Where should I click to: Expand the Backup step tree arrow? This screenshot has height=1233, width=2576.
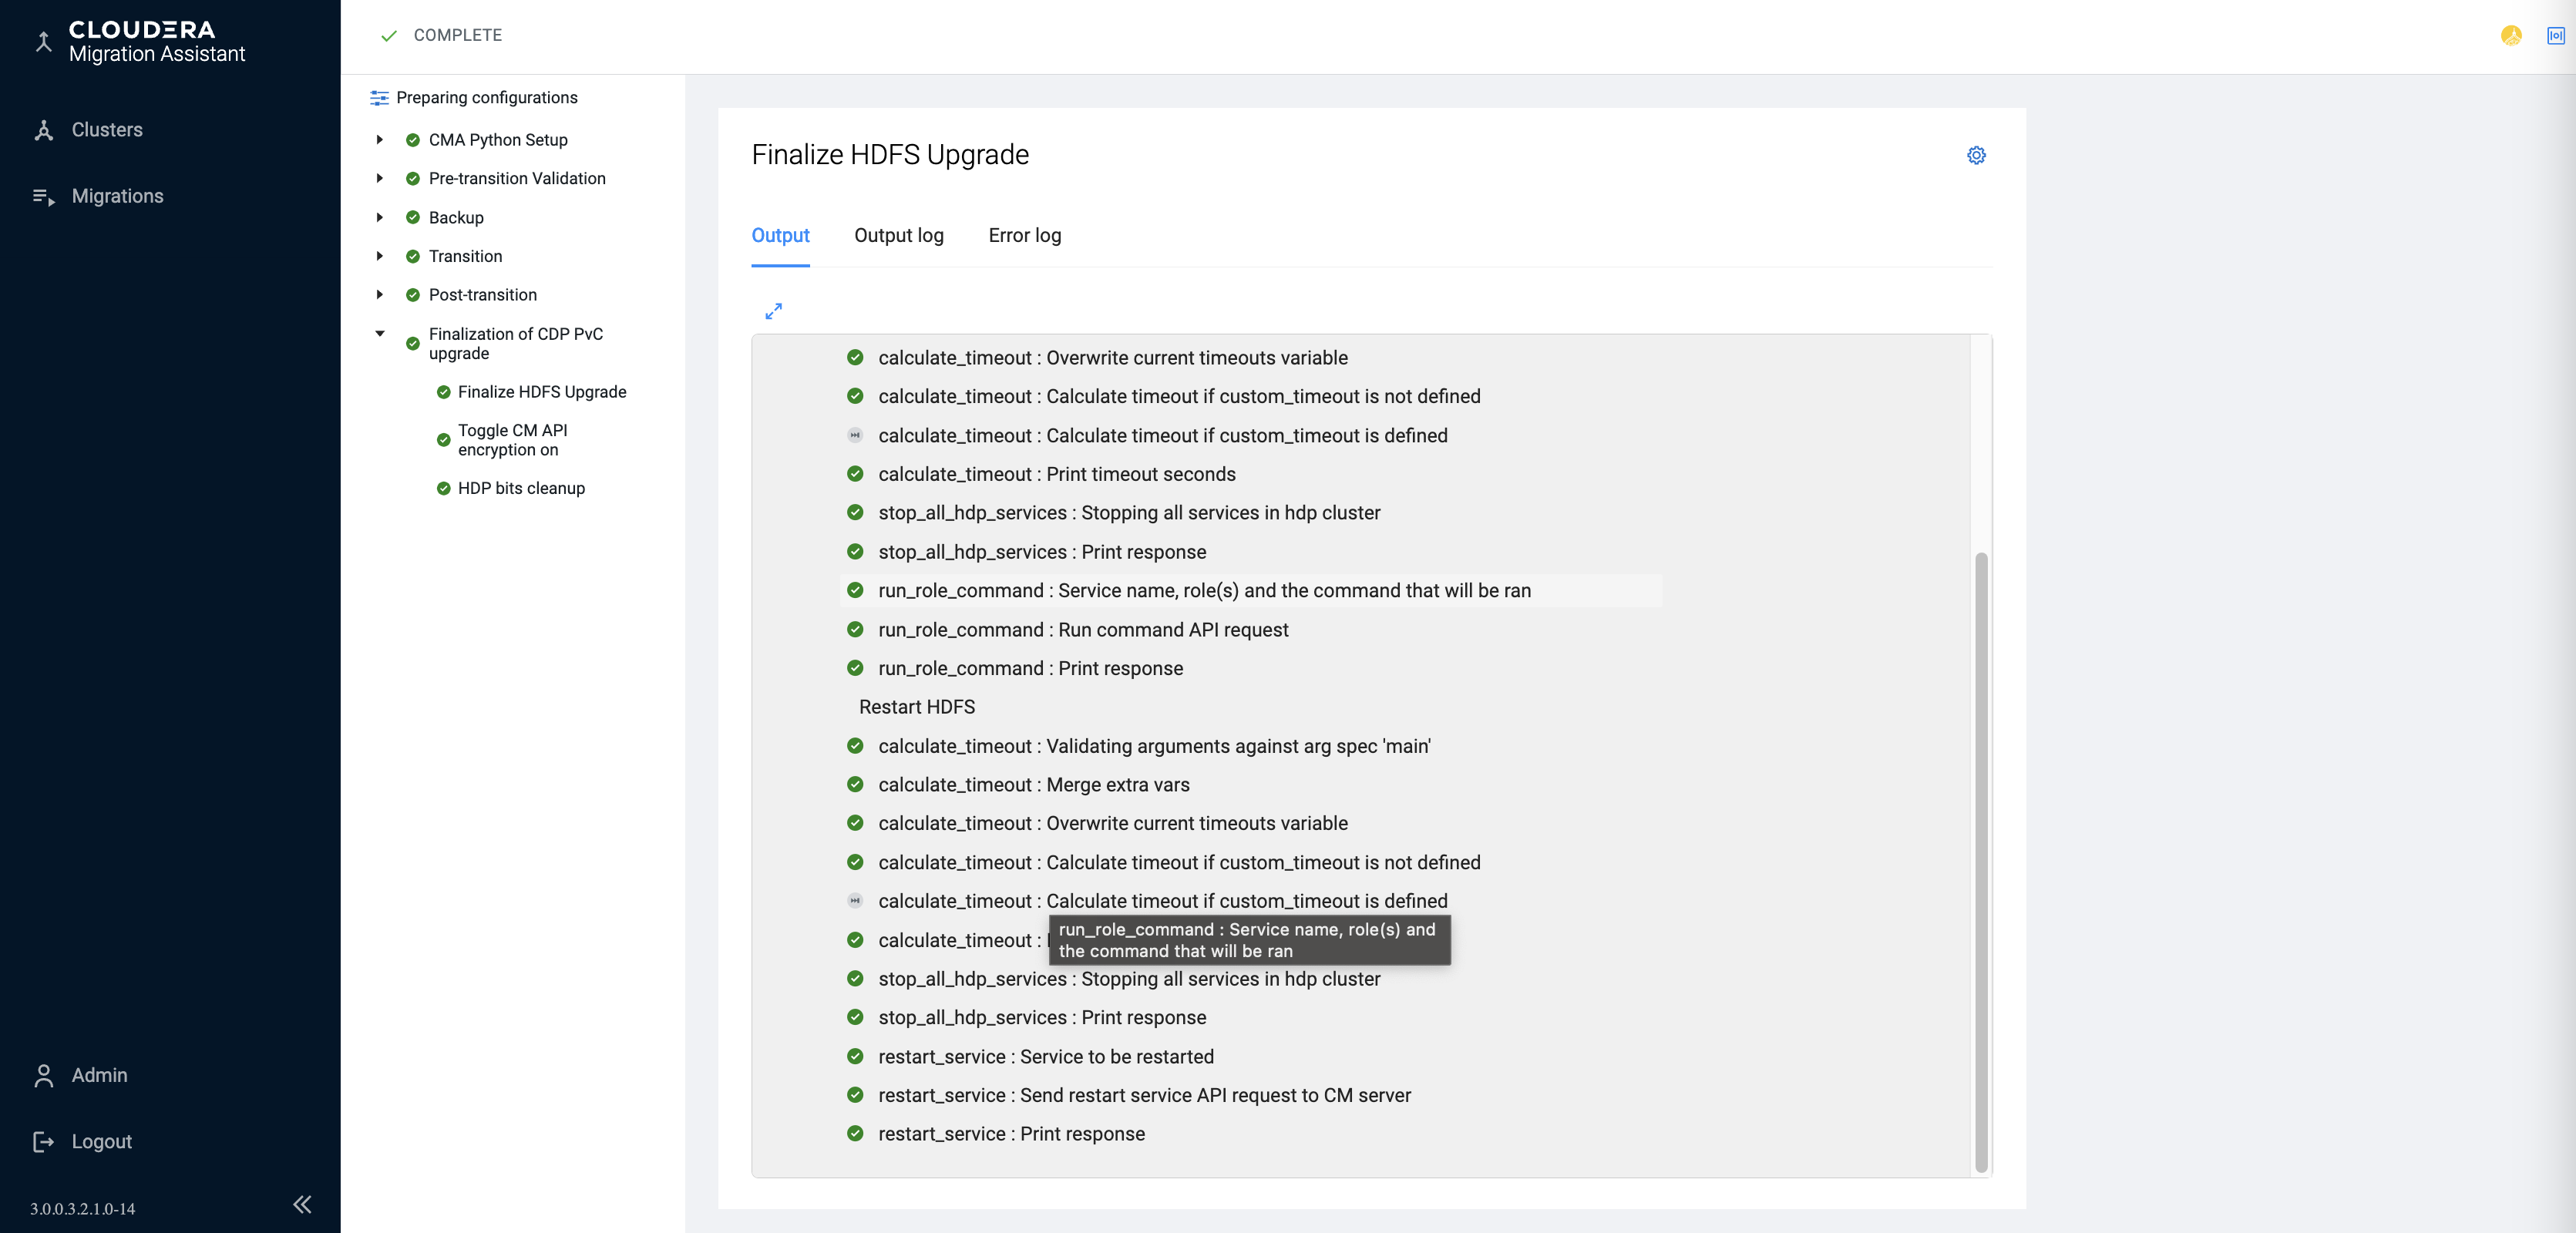(380, 217)
